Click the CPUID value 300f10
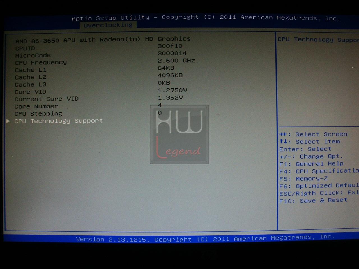 pos(170,46)
